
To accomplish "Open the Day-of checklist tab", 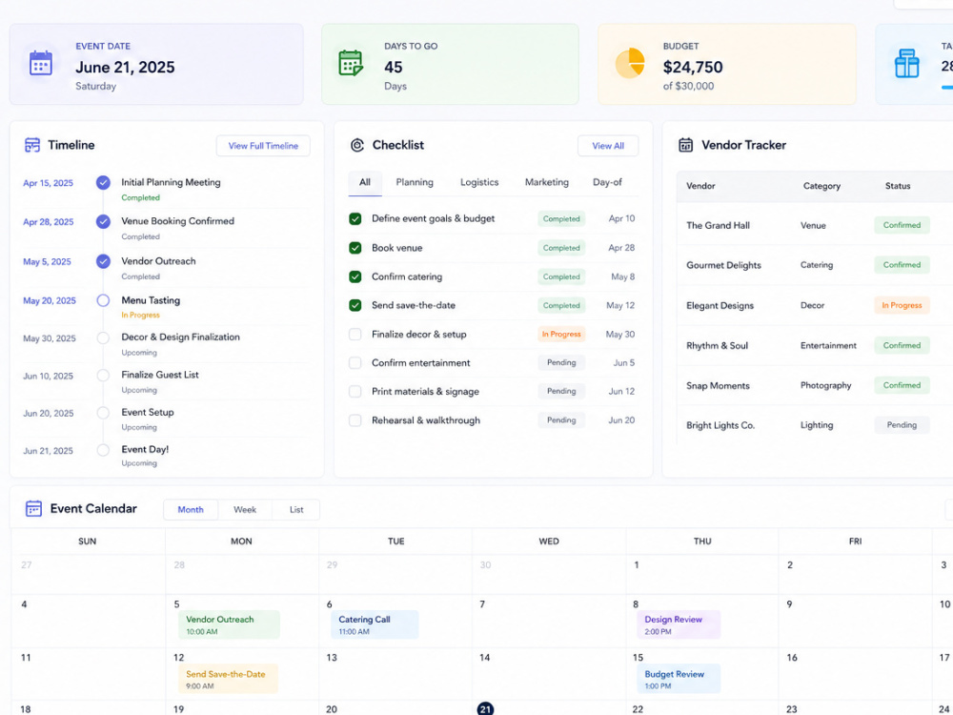I will 607,182.
